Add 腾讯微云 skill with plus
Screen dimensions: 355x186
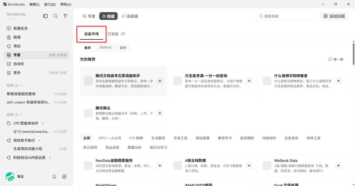tap(160, 113)
